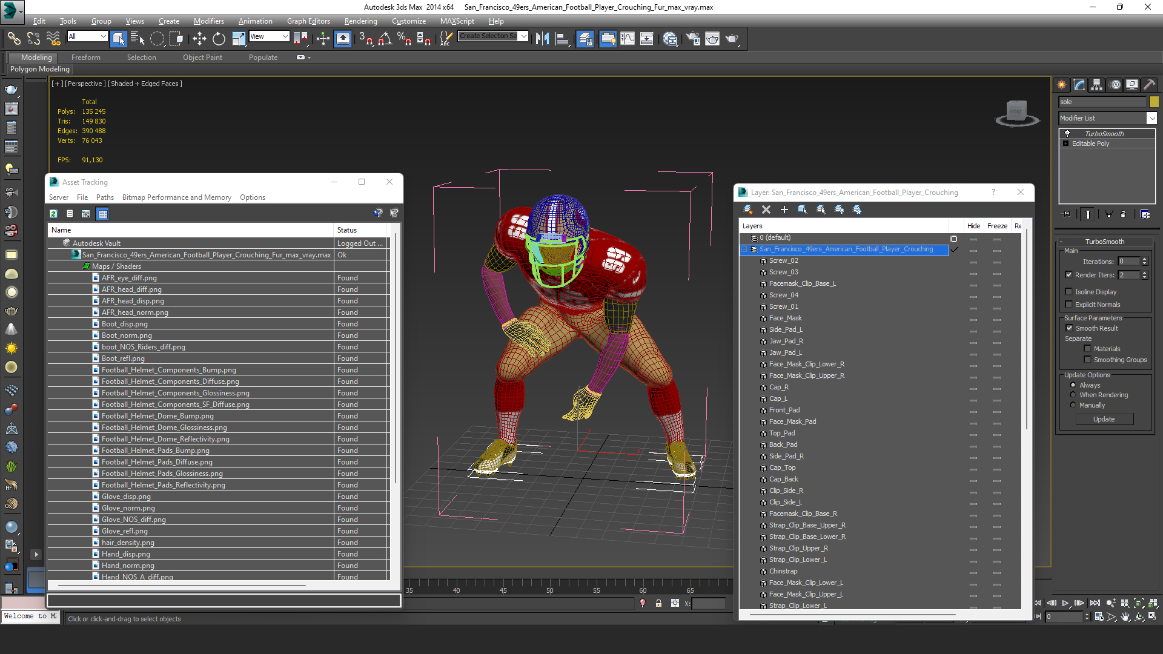Viewport: 1163px width, 654px height.
Task: Choose the Select and Scale tool
Action: (x=239, y=39)
